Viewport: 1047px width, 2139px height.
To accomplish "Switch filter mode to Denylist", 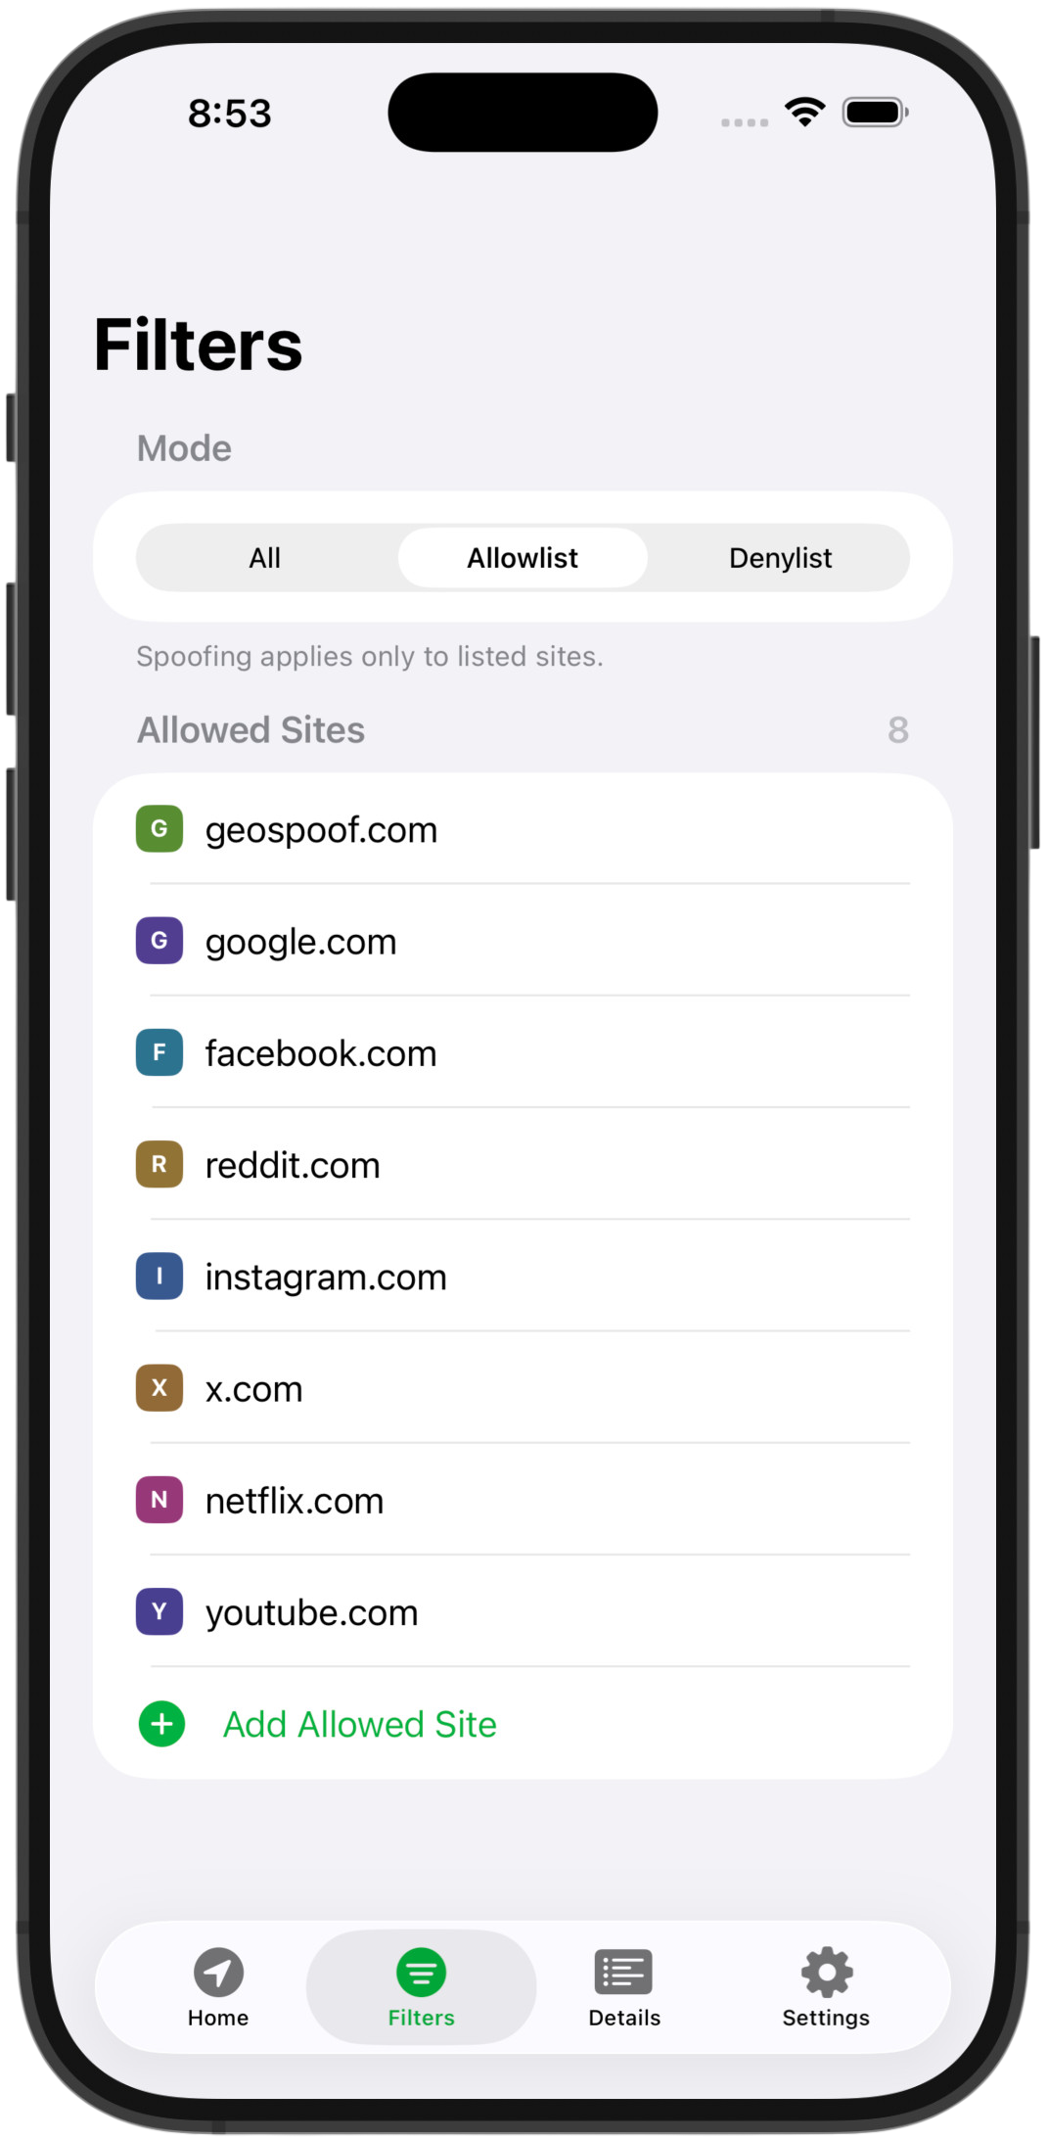I will point(780,558).
